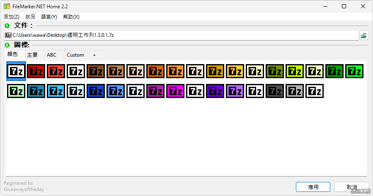
Task: Open the 幫助(X) menu
Action: [x=71, y=17]
